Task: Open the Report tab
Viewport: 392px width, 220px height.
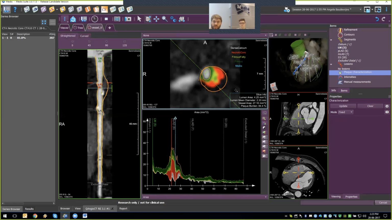Action: click(x=123, y=209)
